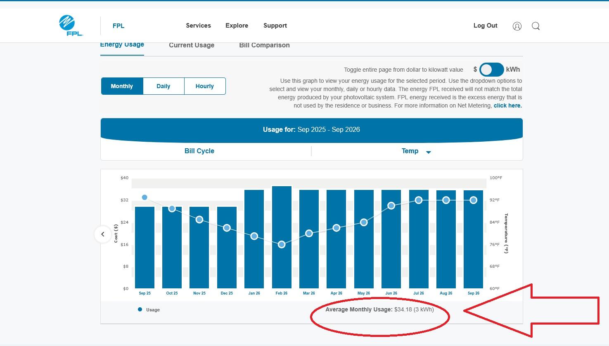609x346 pixels.
Task: Open the user account profile icon
Action: click(x=517, y=26)
